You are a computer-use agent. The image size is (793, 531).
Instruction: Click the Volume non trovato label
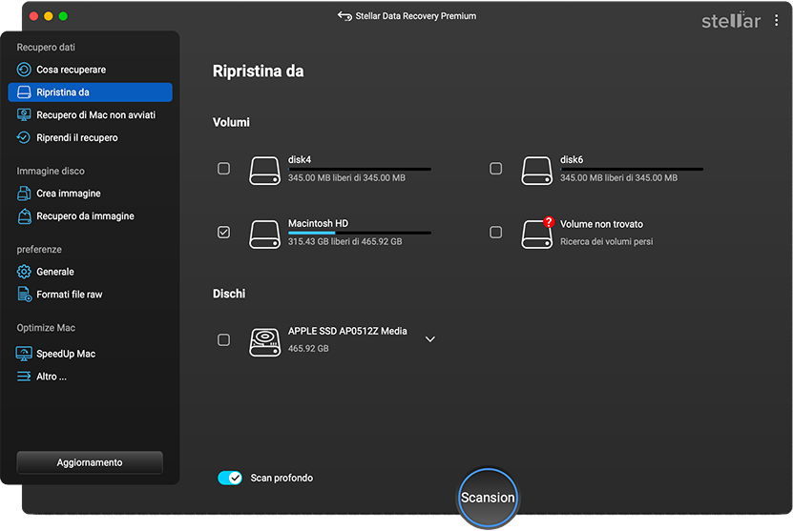tap(601, 224)
